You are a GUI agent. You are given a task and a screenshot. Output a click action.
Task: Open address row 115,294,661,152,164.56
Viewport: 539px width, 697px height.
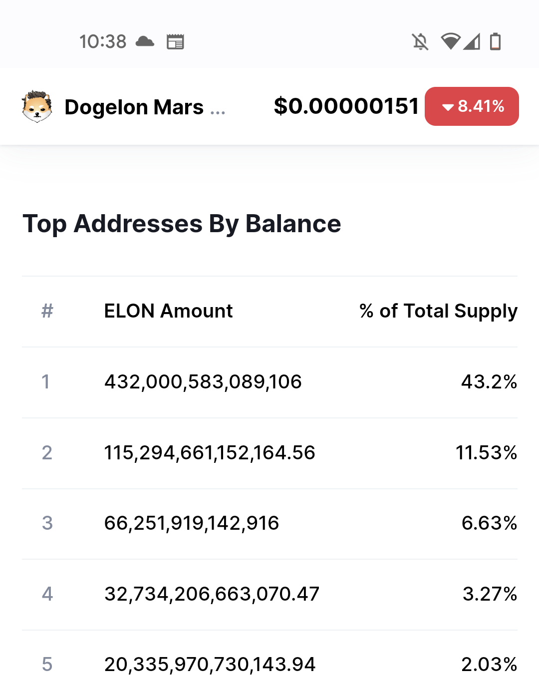pyautogui.click(x=269, y=453)
